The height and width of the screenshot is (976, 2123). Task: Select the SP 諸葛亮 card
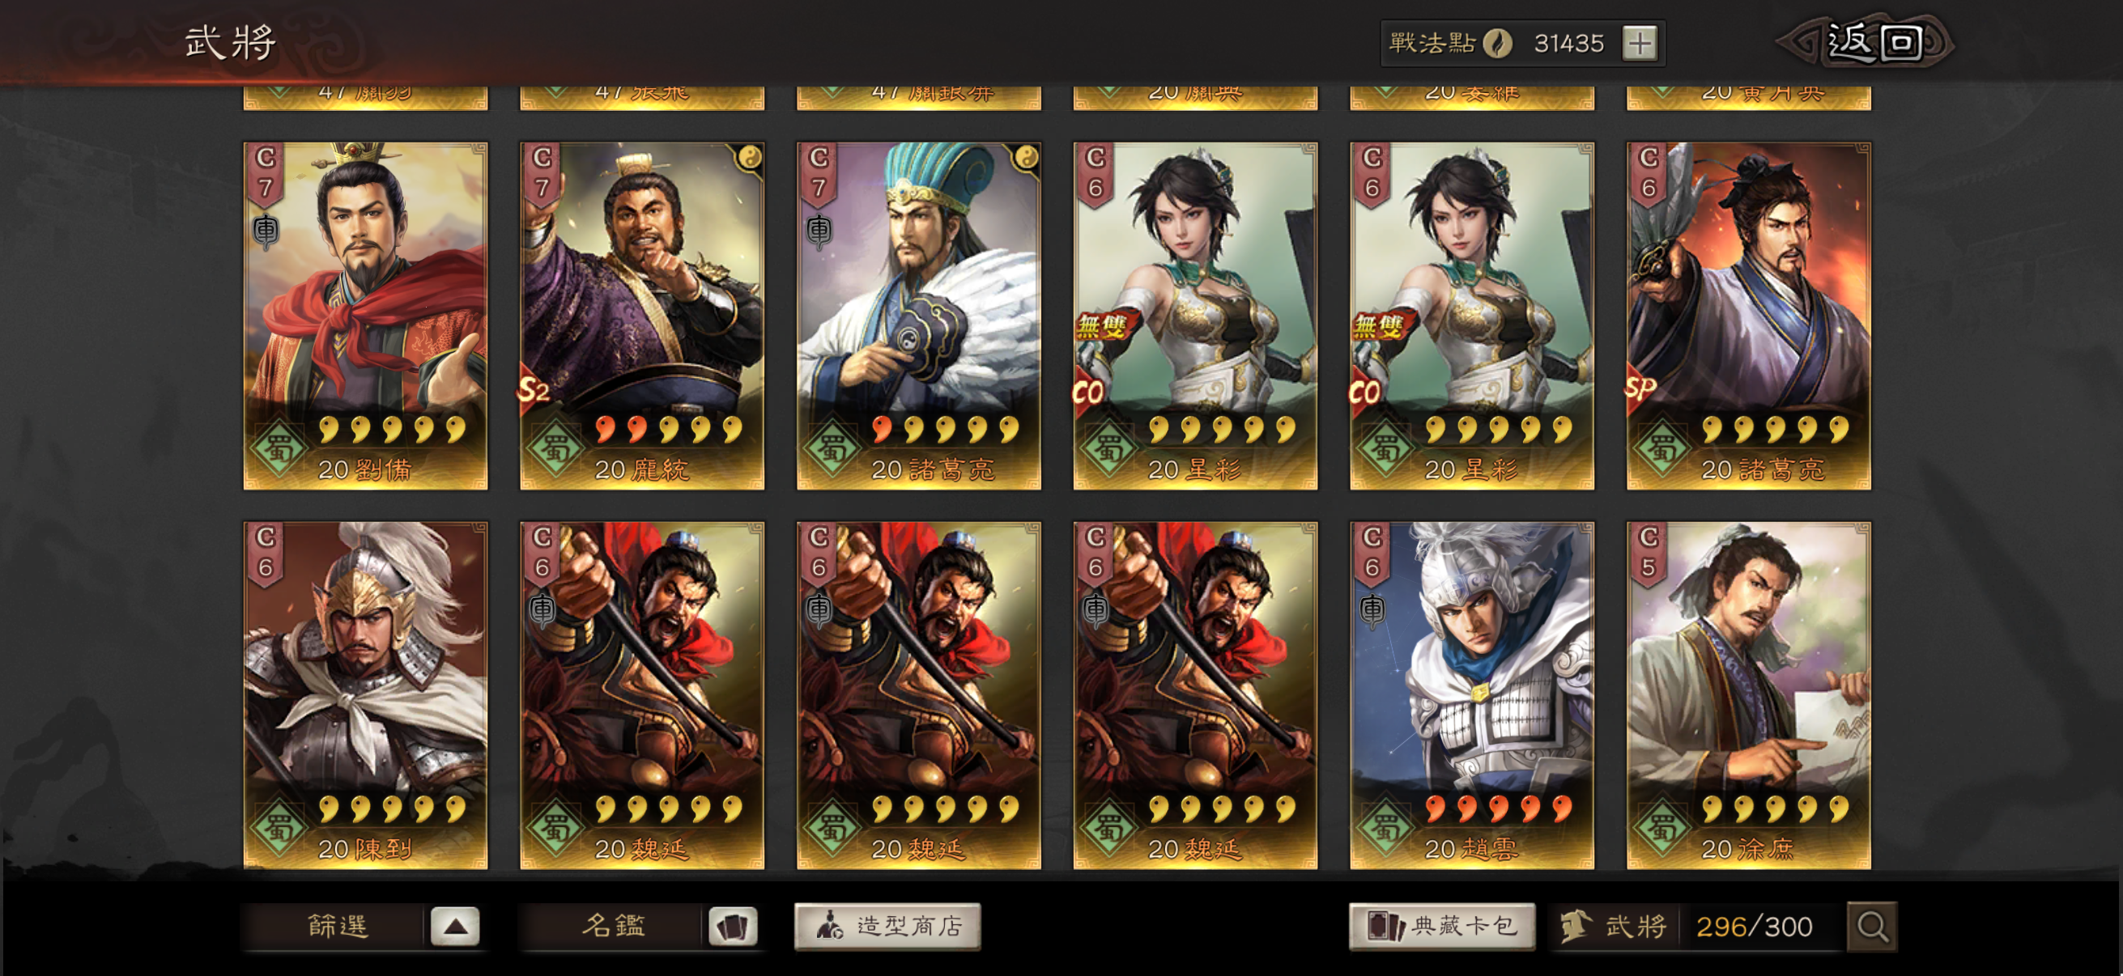pos(1748,316)
